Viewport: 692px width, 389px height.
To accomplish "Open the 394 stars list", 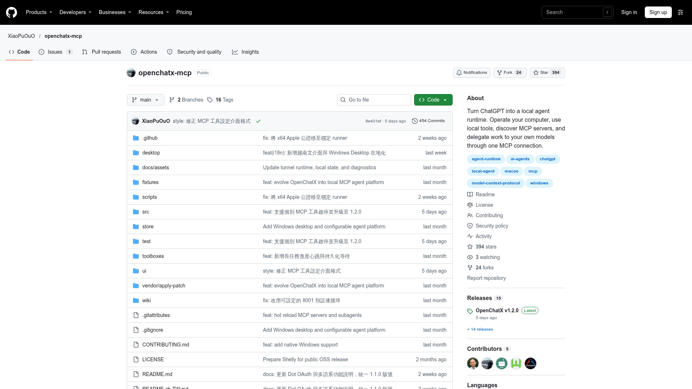I will 482,247.
